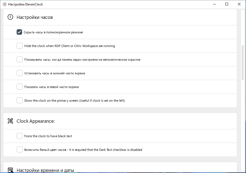Click the vertical scrollbar thumb
Image resolution: width=246 pixels, height=173 pixels.
point(243,63)
